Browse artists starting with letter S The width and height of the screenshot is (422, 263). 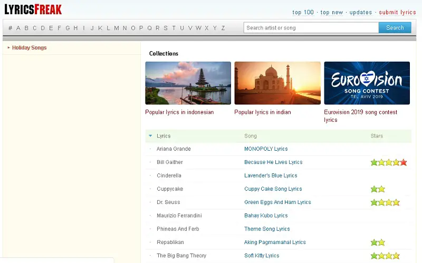coord(166,28)
